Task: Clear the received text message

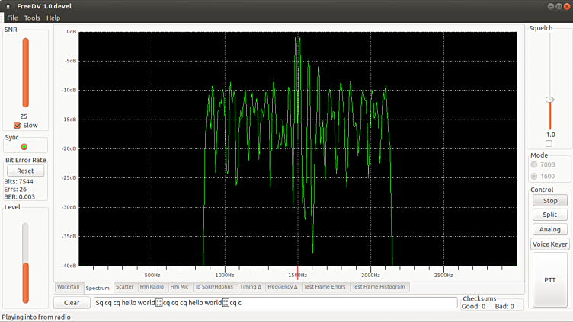Action: [x=72, y=303]
